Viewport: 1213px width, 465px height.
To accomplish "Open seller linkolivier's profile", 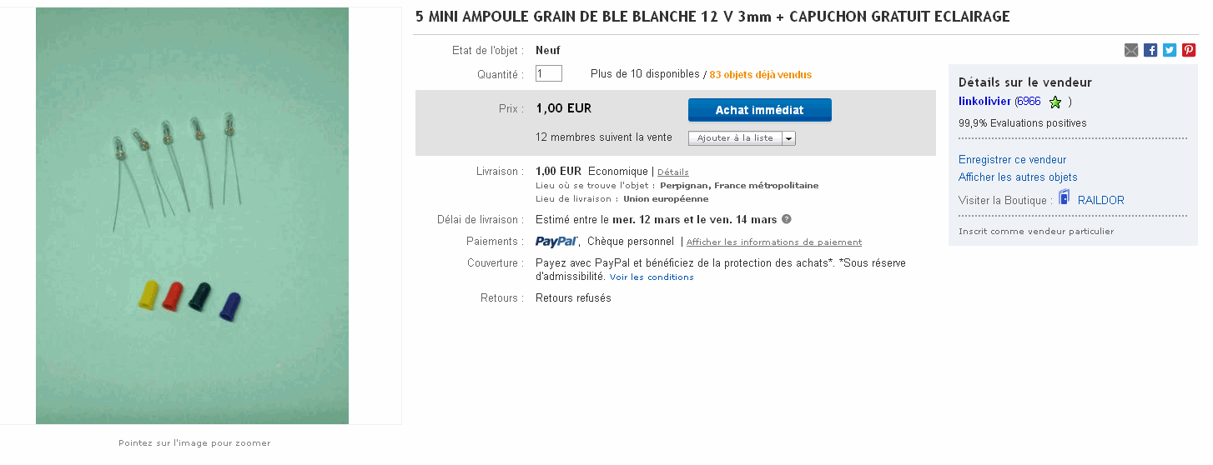I will pos(984,102).
